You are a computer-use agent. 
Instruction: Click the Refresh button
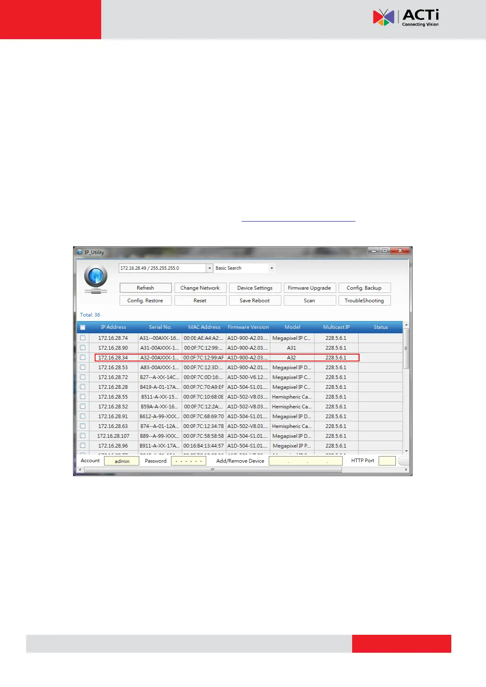click(x=145, y=288)
